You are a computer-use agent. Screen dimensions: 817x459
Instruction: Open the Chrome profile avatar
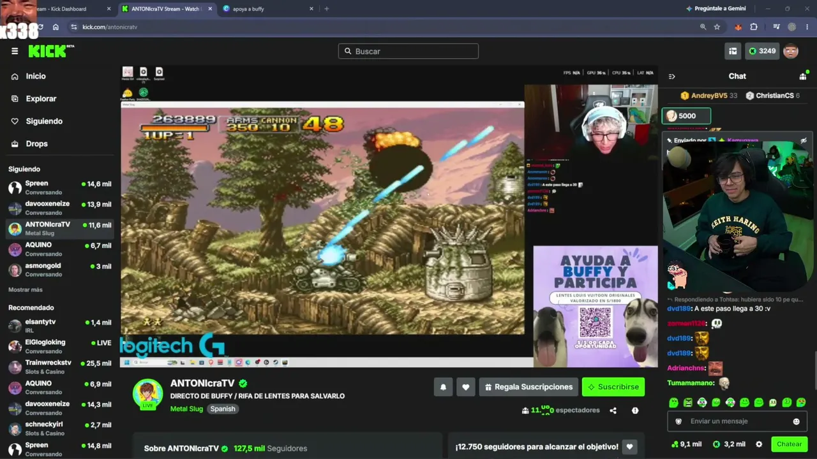[x=792, y=27]
